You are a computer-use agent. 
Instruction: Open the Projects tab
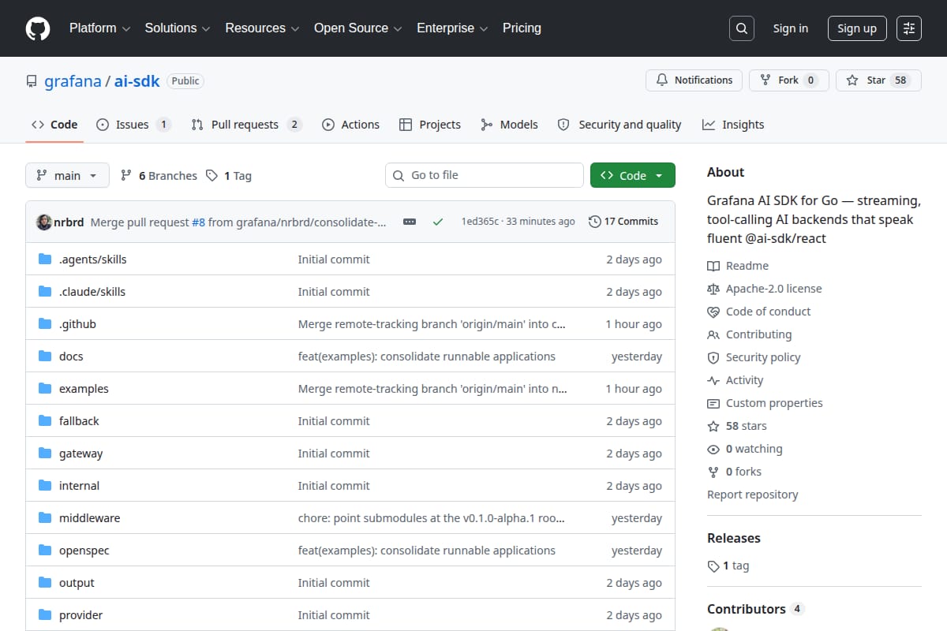pyautogui.click(x=430, y=125)
